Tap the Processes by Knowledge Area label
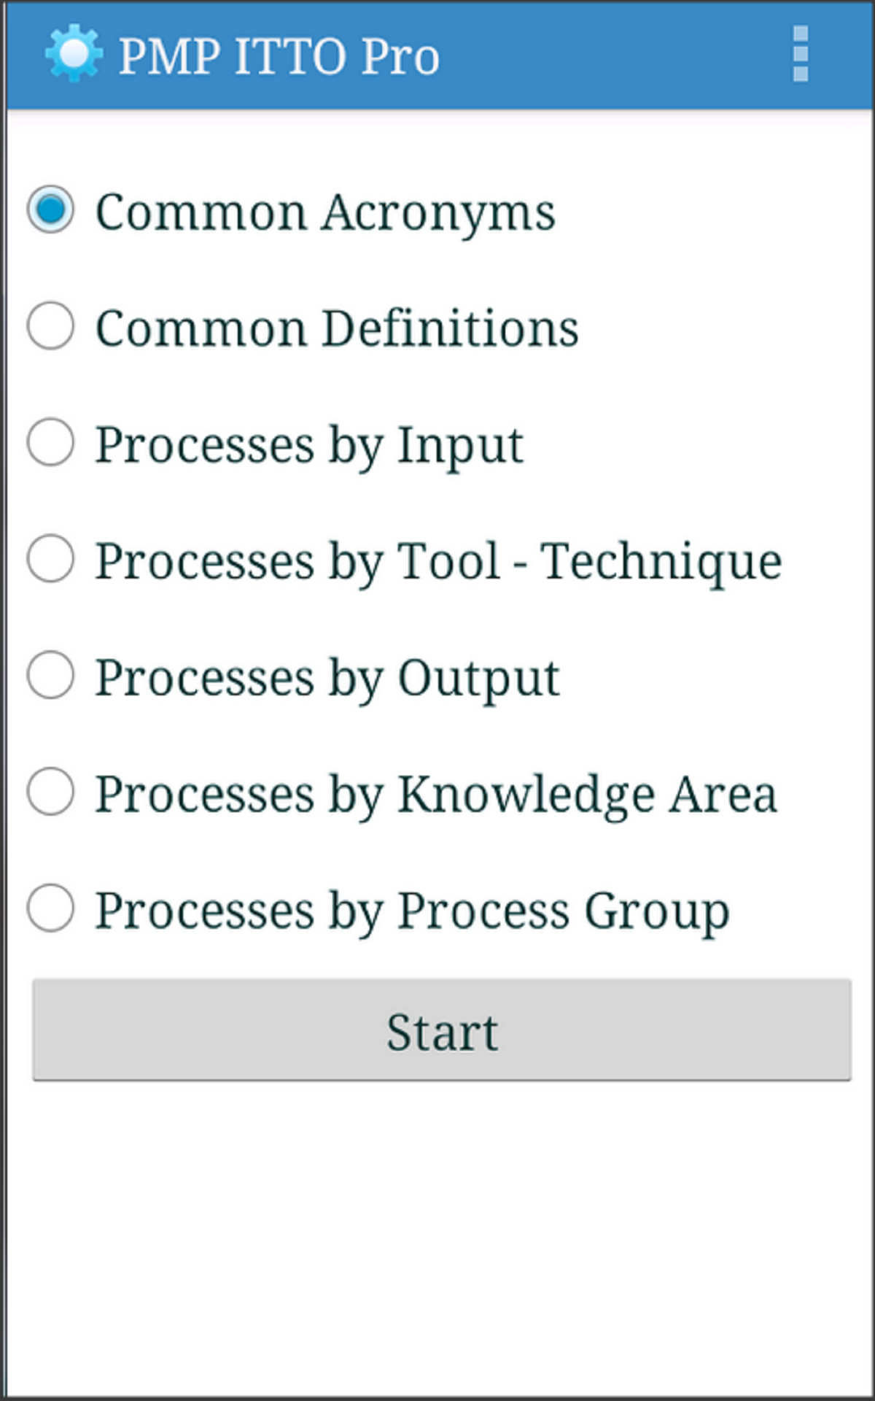The width and height of the screenshot is (875, 1401). (x=435, y=794)
